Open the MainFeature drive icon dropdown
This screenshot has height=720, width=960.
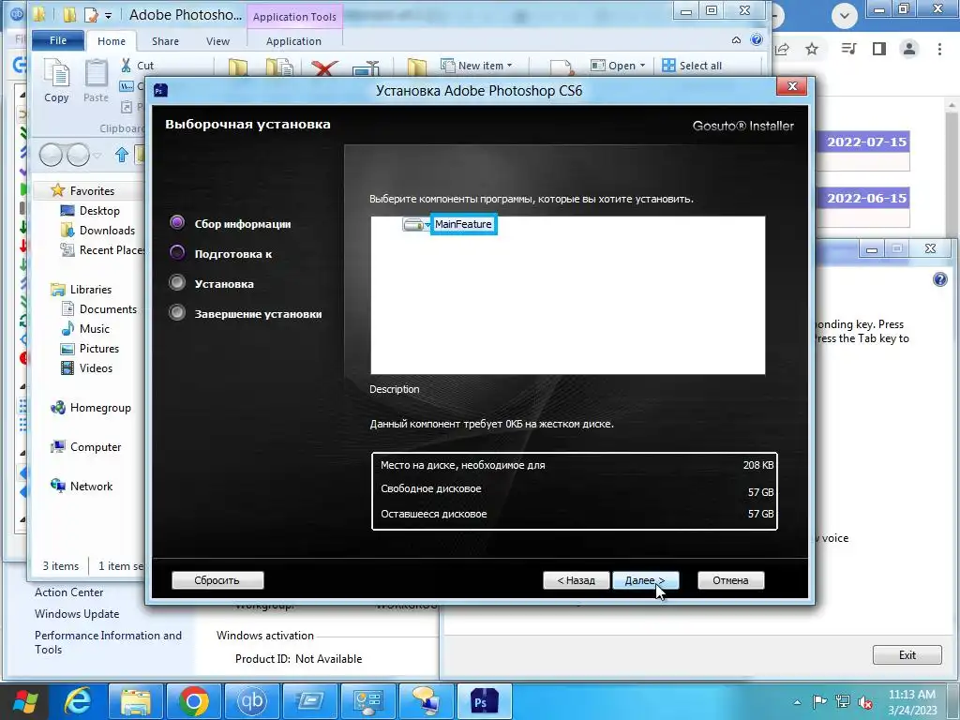click(417, 225)
